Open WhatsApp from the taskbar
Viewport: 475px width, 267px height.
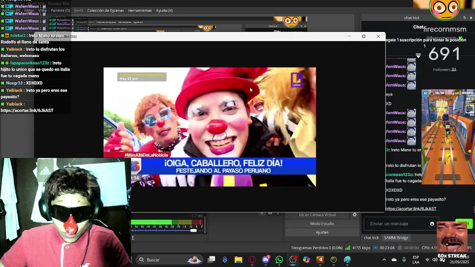pos(279,260)
